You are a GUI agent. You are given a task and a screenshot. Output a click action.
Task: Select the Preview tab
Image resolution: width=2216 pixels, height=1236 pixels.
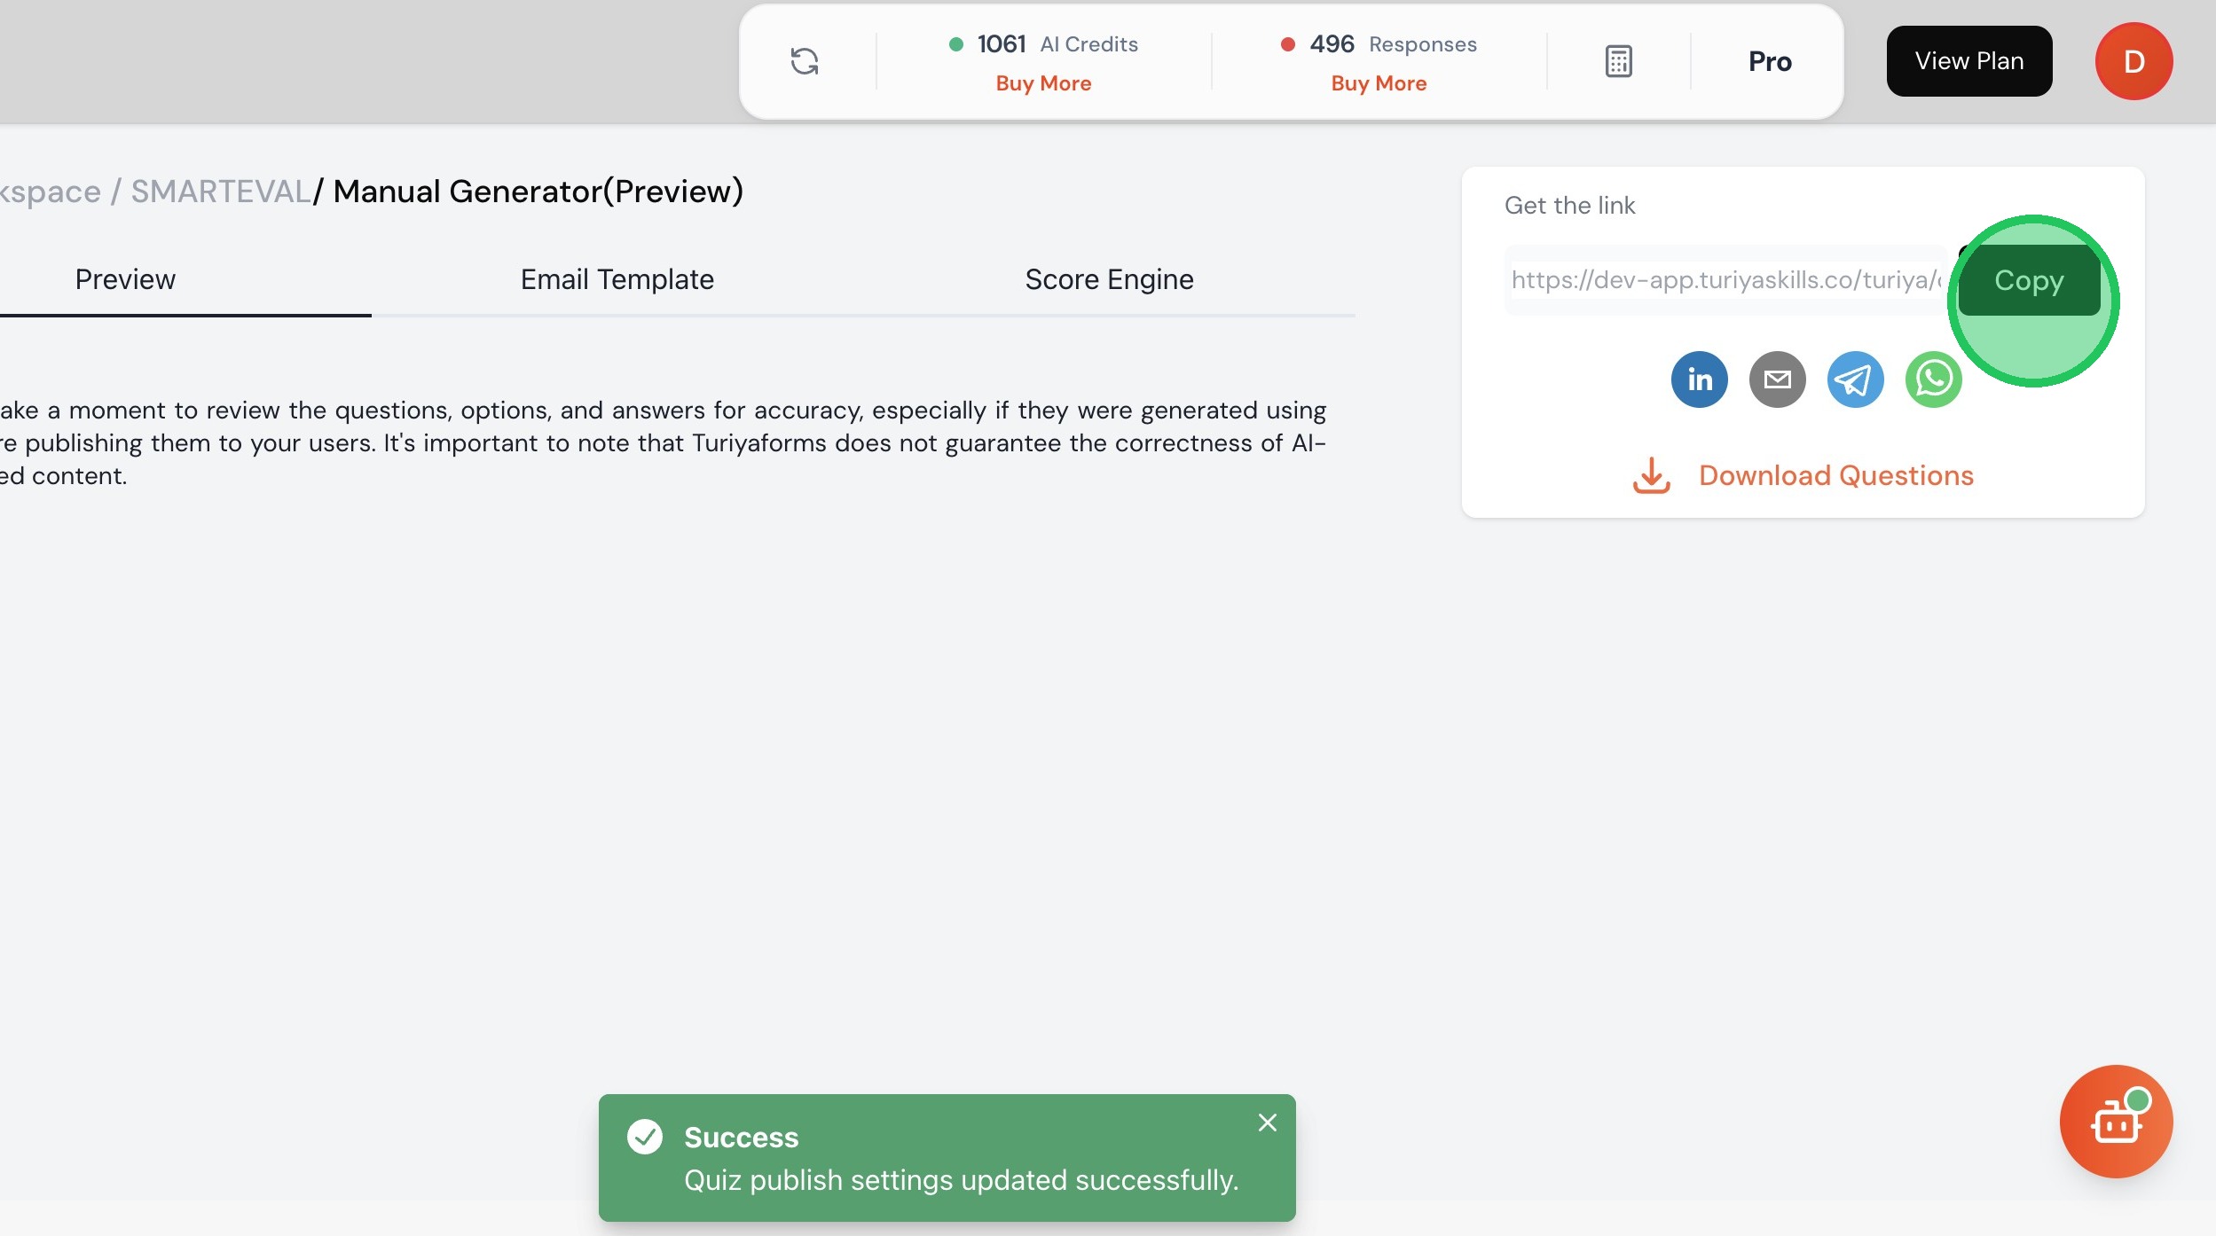(x=125, y=279)
